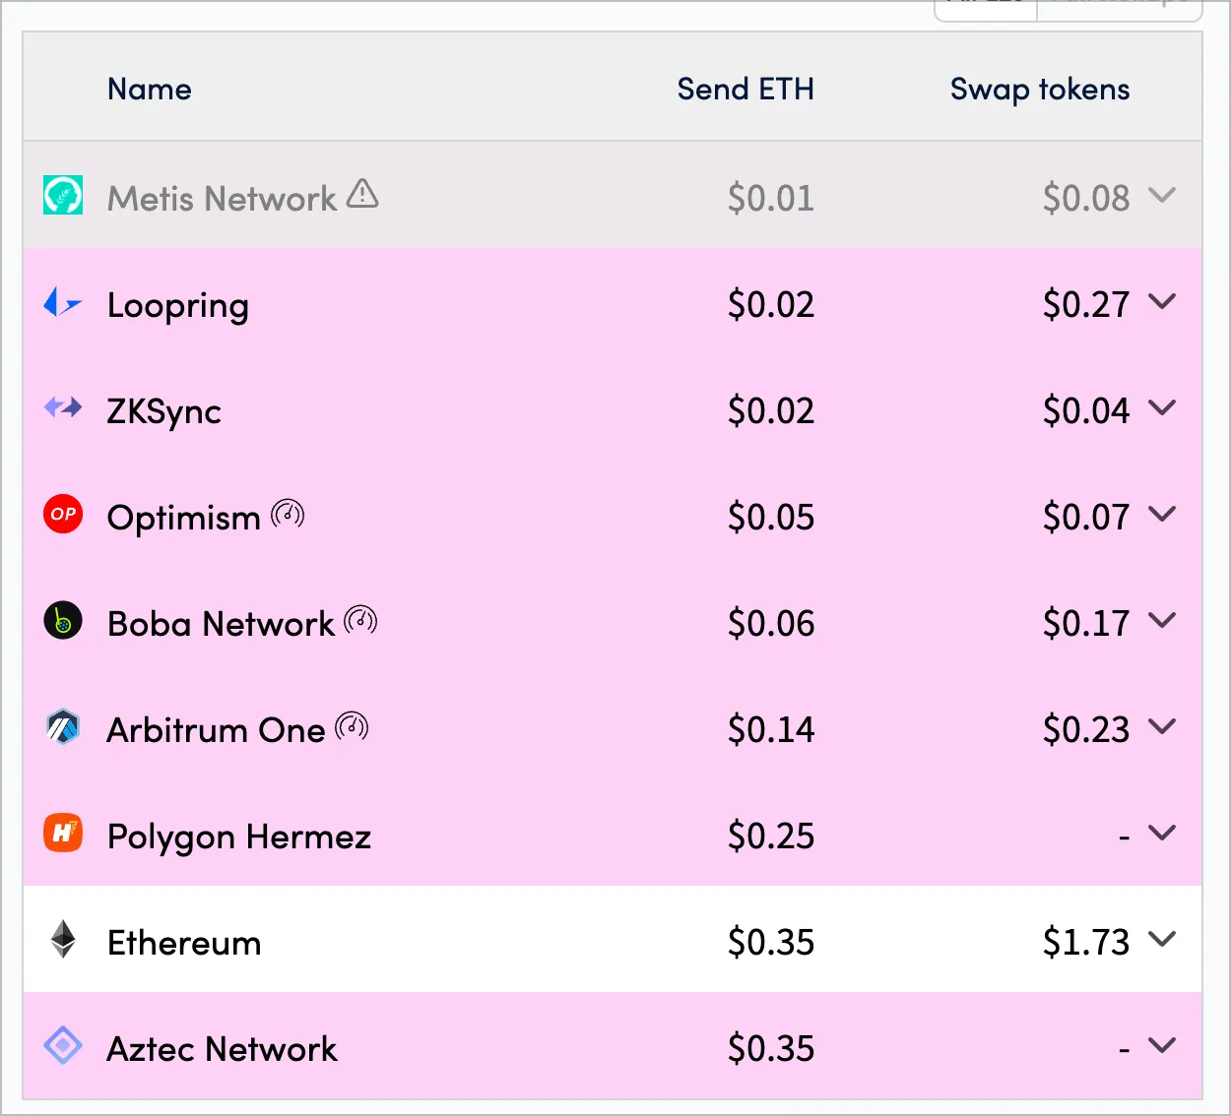Expand the Ethereum row chevron
Image resolution: width=1231 pixels, height=1116 pixels.
(1162, 940)
